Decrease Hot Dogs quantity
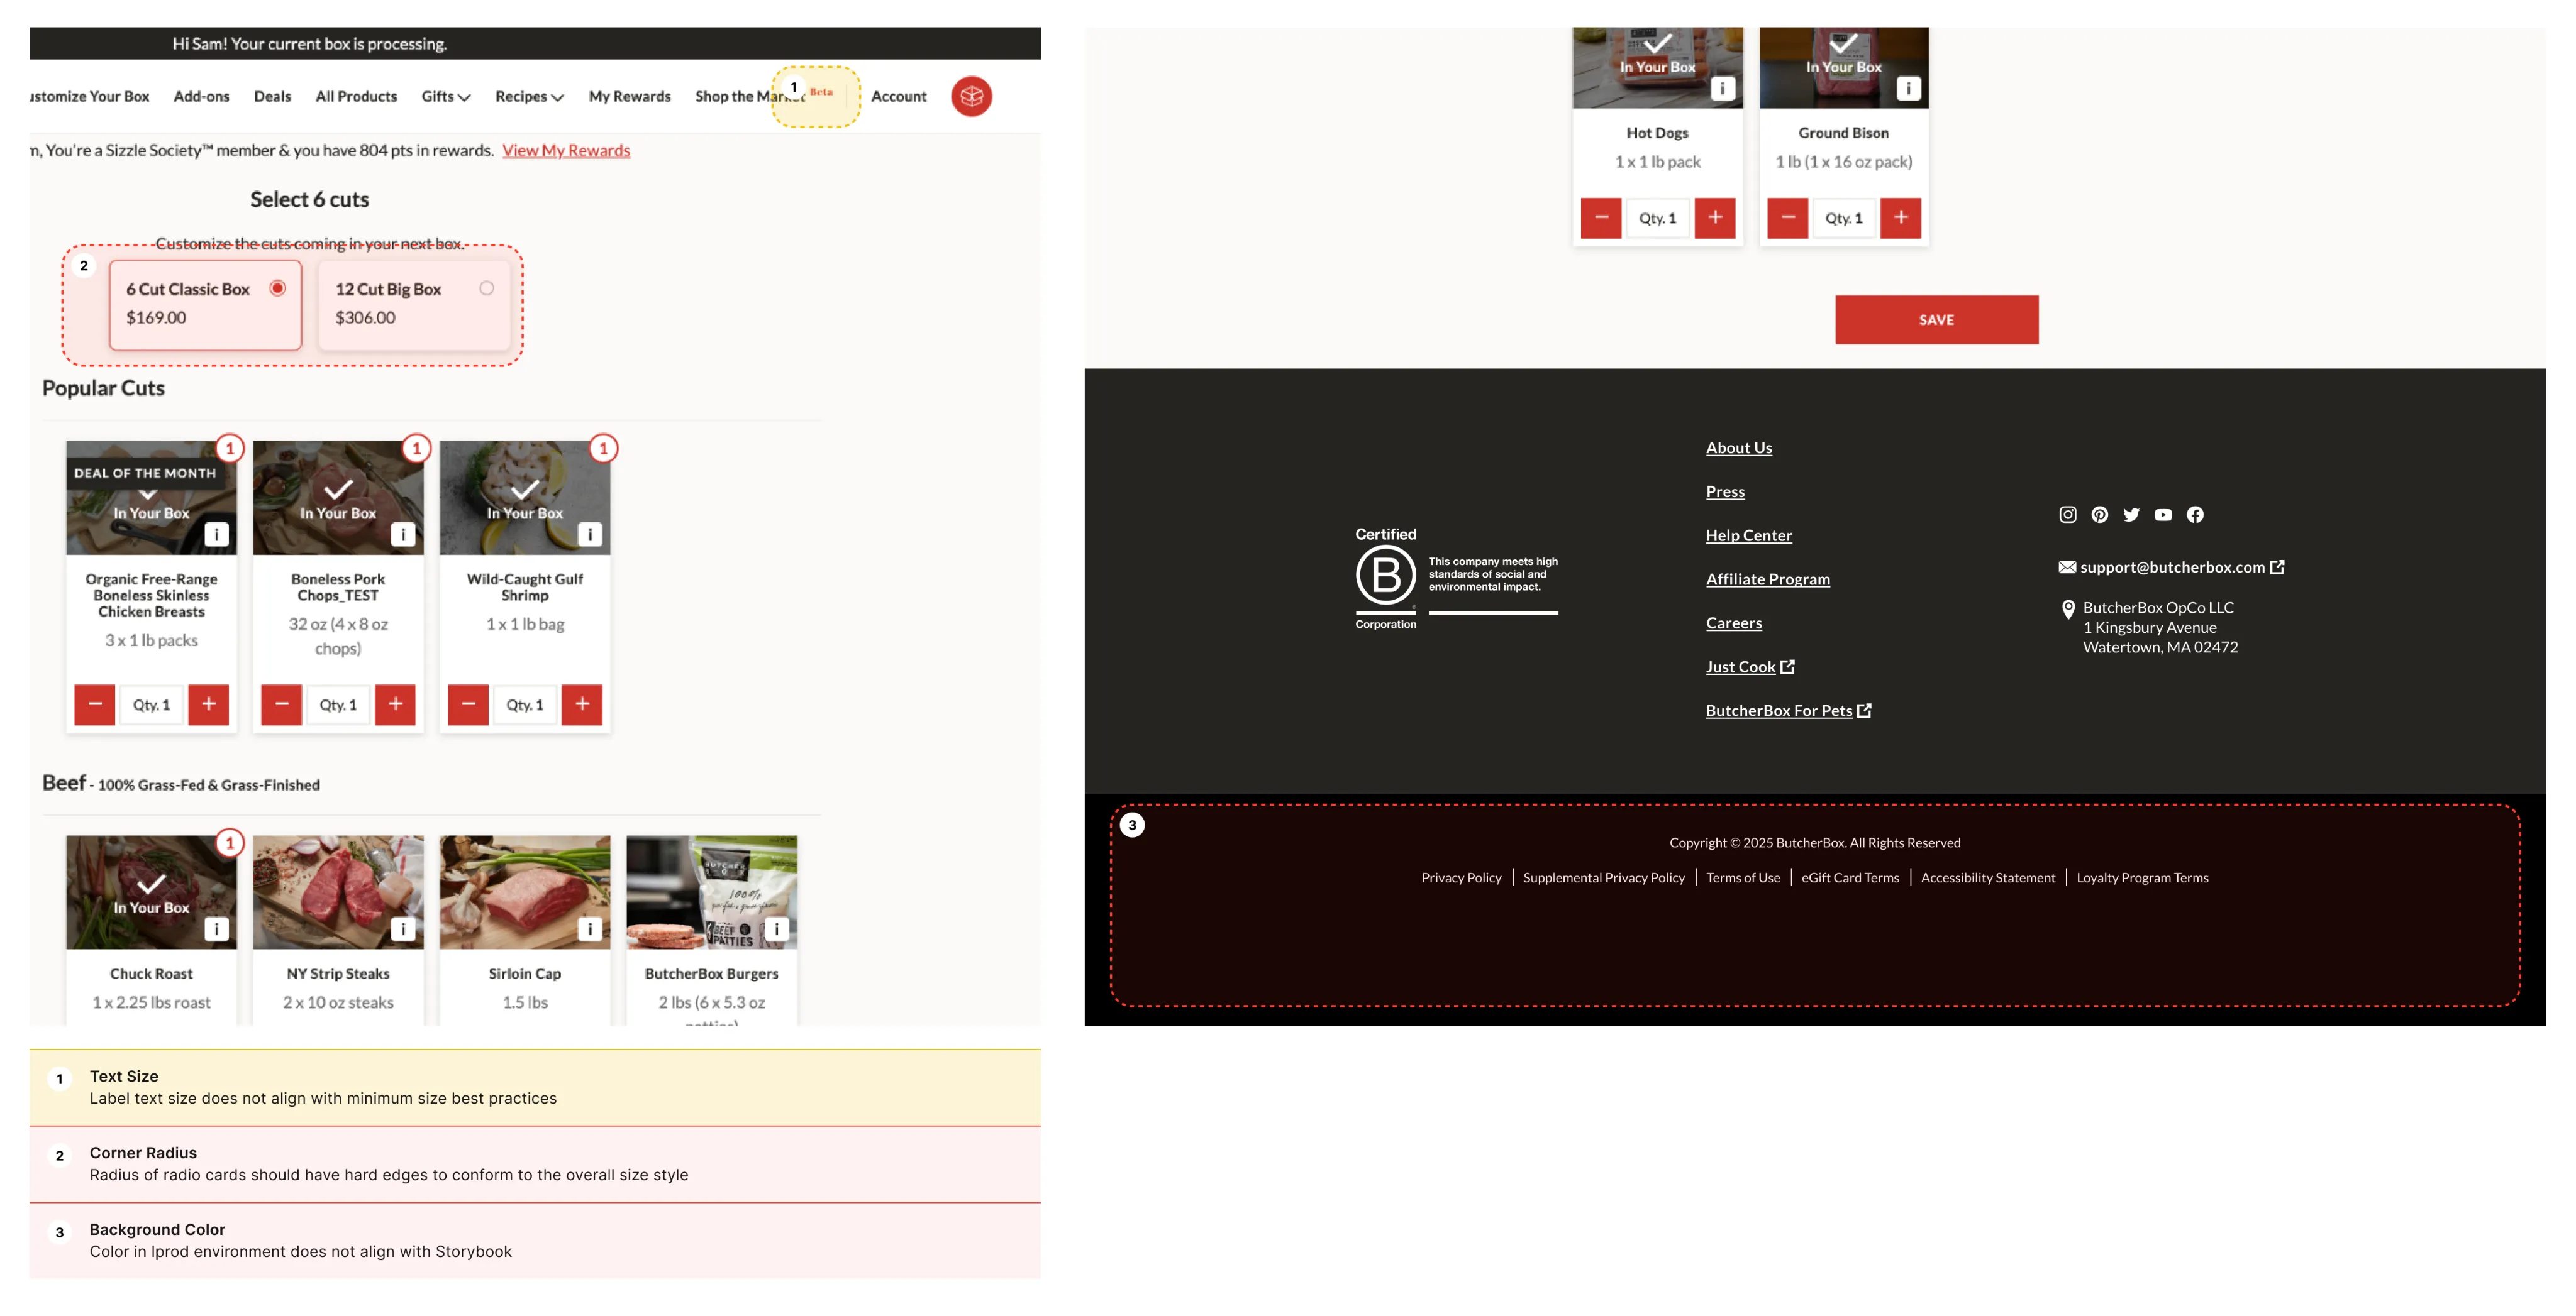Image resolution: width=2576 pixels, height=1316 pixels. click(x=1601, y=218)
